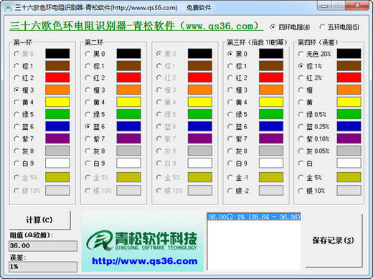Choose 黑 0 multiplier in the third ring group
Screen dimensions: 373x279
pyautogui.click(x=237, y=54)
